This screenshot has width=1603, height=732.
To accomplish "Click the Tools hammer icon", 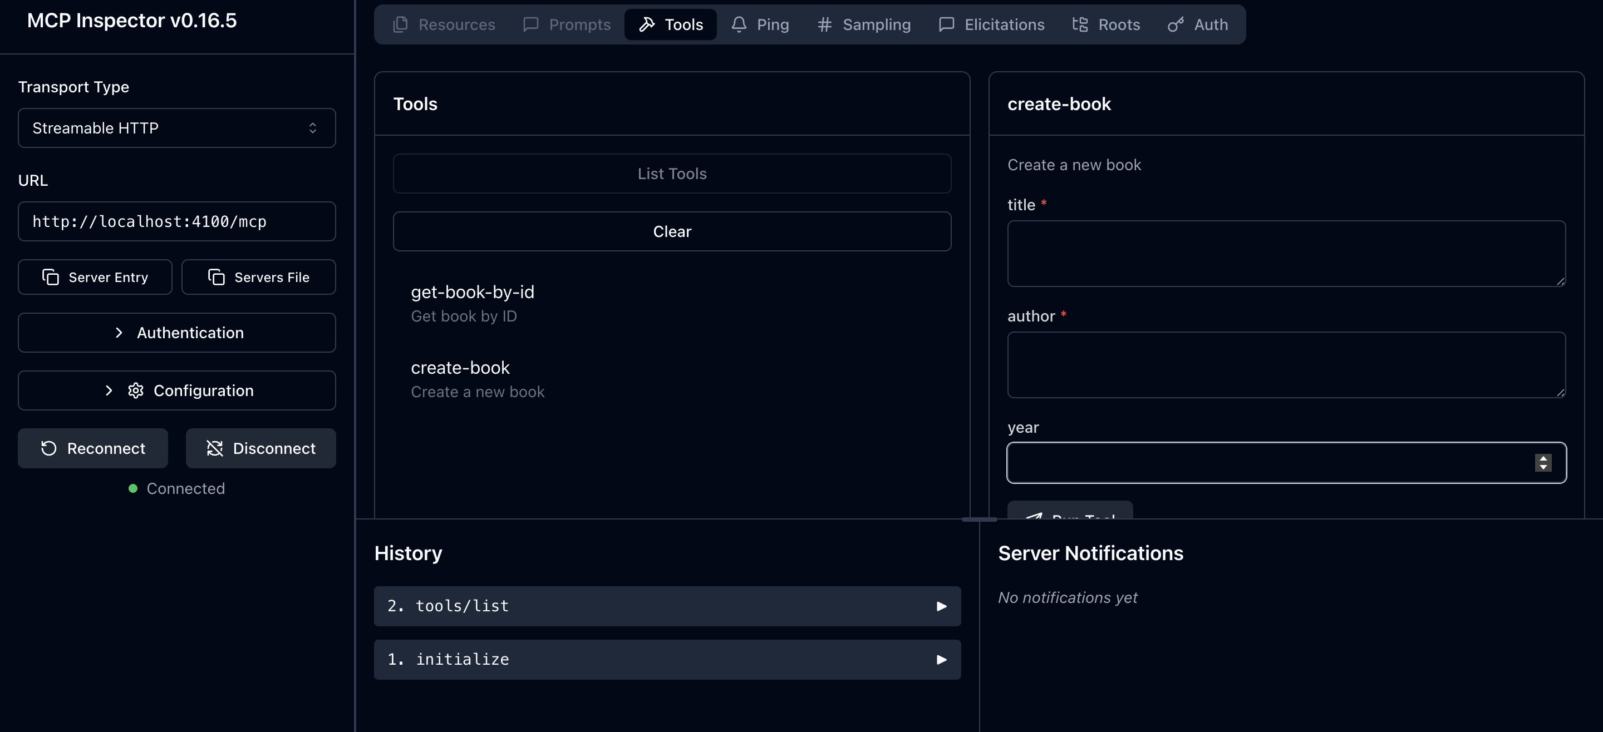I will (x=647, y=24).
